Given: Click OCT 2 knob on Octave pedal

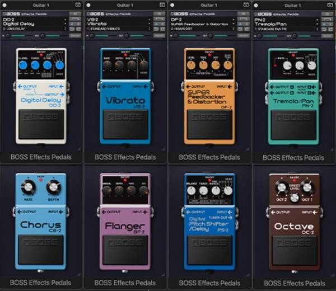Looking at the screenshot, I should click(x=282, y=187).
